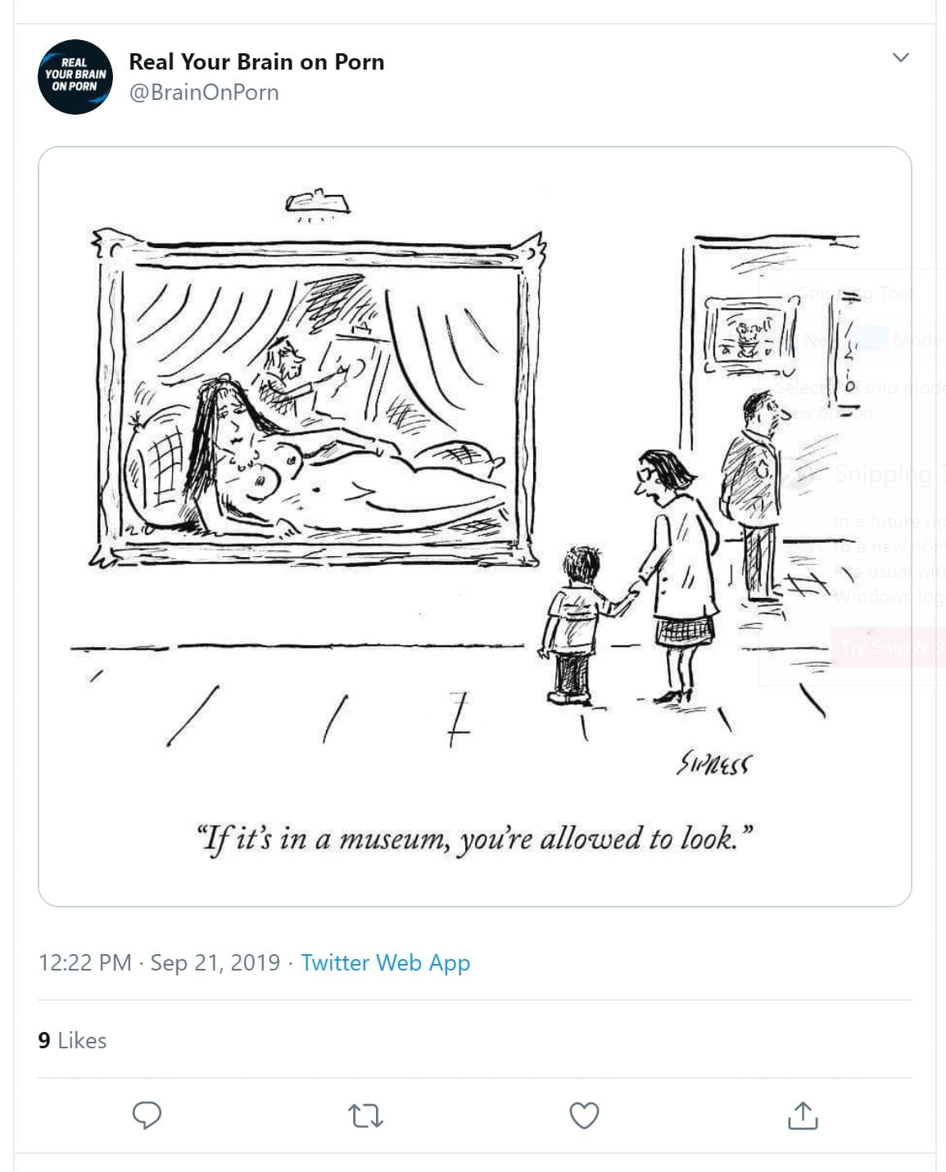
Task: Click the reply speech bubble icon
Action: click(147, 1115)
